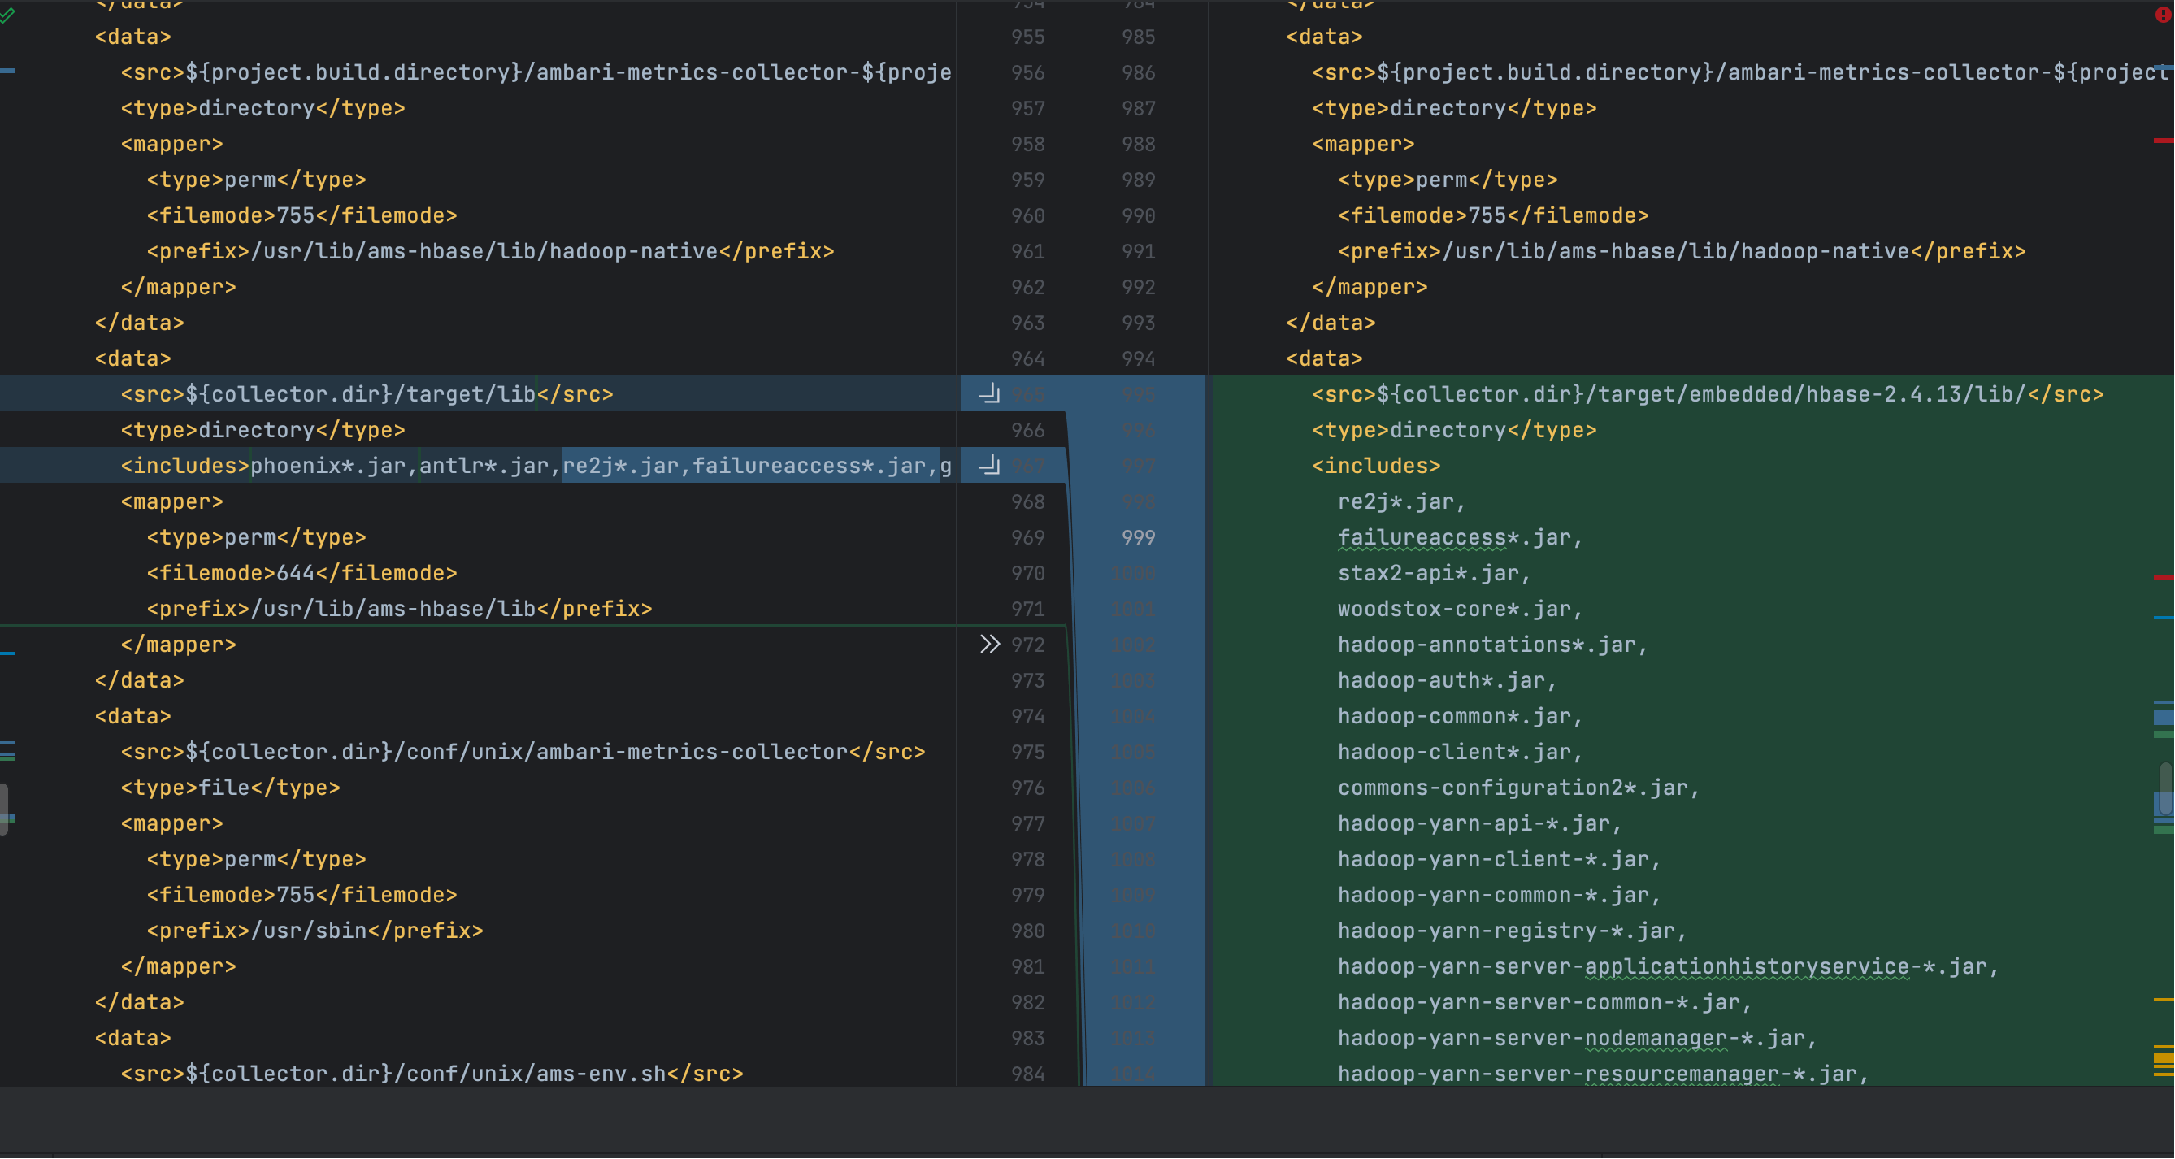The width and height of the screenshot is (2175, 1159).
Task: Click the 'ams-env.sh' src line at 984
Action: click(x=432, y=1074)
